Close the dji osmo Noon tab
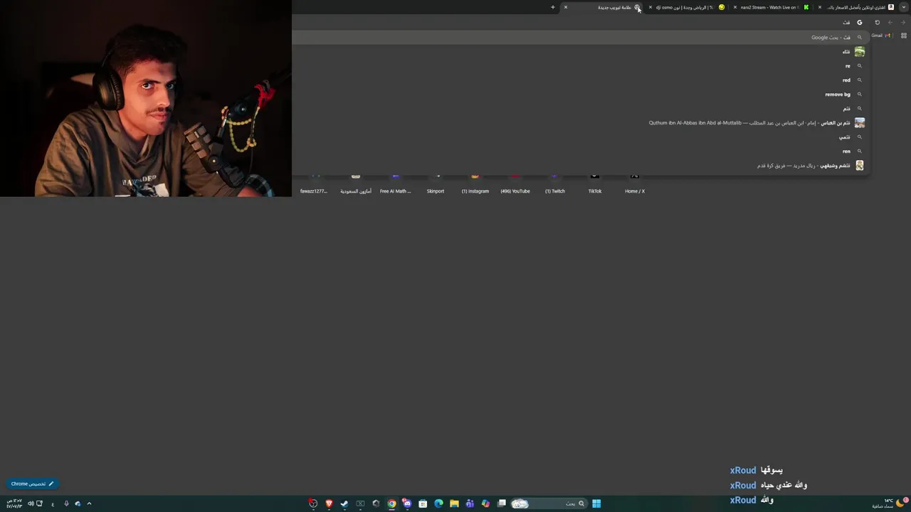911x512 pixels. pos(651,7)
